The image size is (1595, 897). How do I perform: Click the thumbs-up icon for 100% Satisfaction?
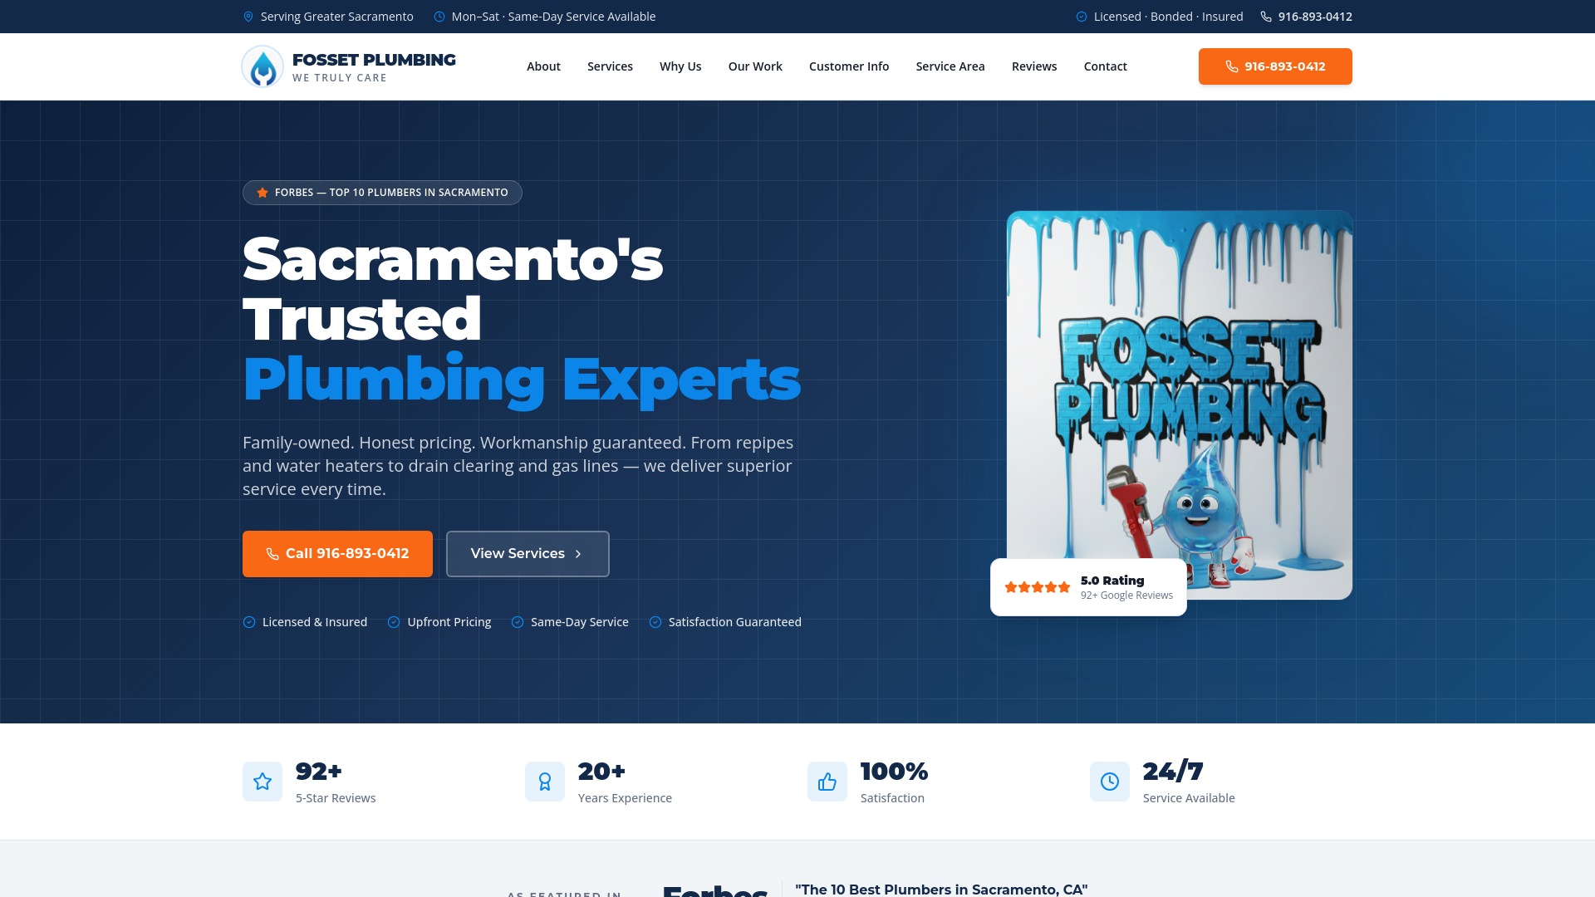pos(827,782)
